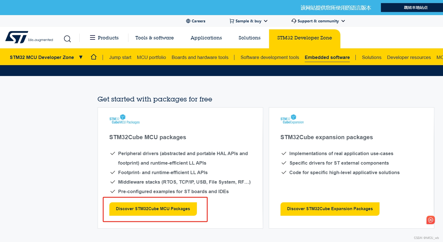This screenshot has width=443, height=242.
Task: Open the Products menu label
Action: click(x=108, y=38)
